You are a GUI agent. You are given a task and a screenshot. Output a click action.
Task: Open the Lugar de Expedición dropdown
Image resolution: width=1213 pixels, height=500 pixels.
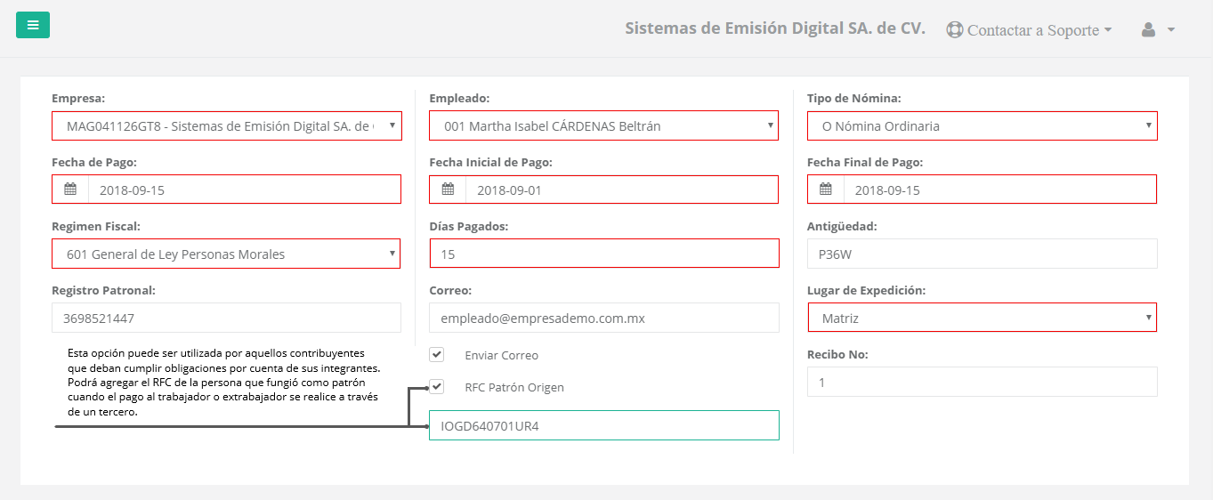pos(983,318)
